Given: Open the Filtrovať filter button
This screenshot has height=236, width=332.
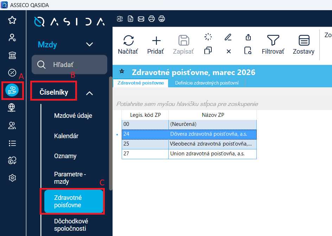Looking at the screenshot, I should (x=273, y=45).
